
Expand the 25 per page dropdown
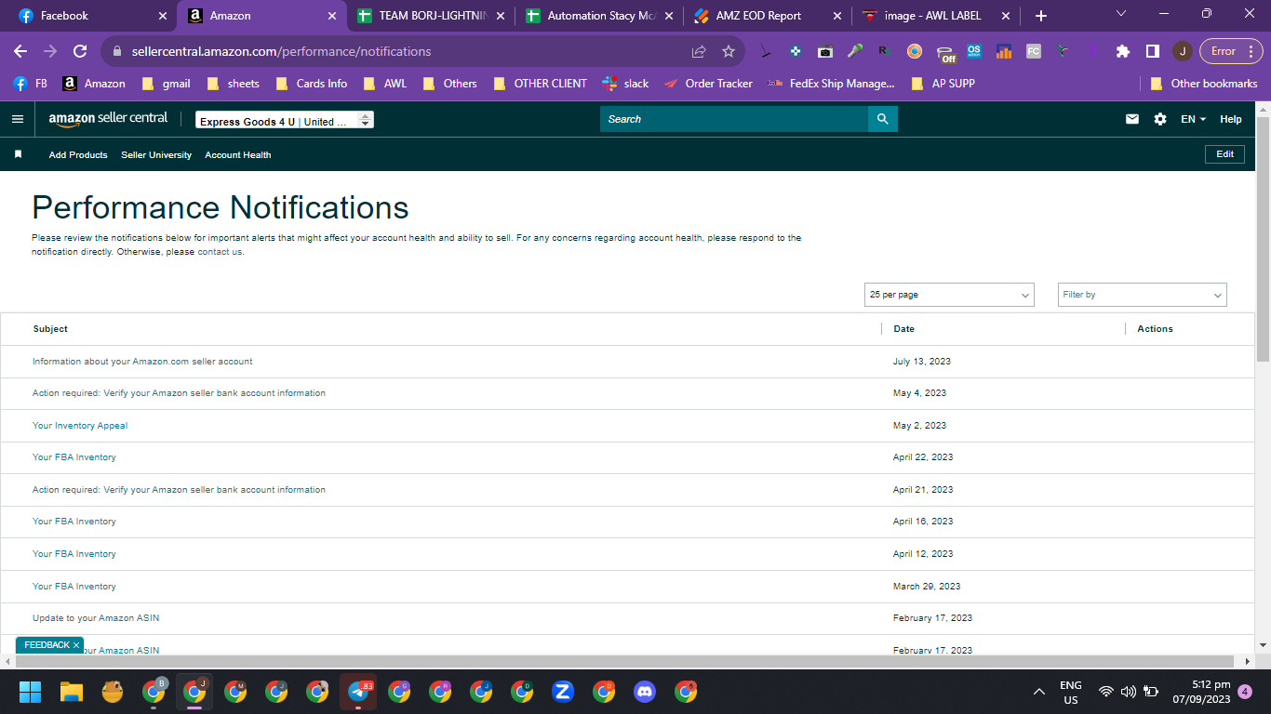coord(949,295)
